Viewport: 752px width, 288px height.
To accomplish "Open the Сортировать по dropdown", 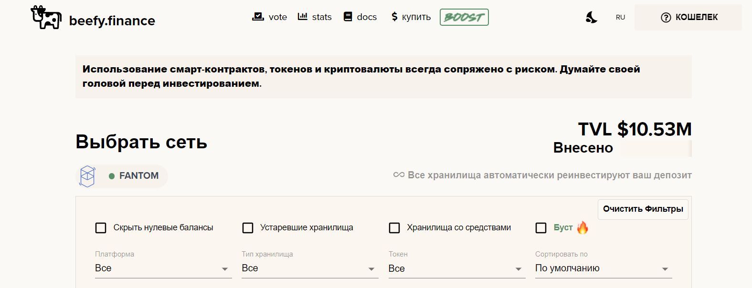I will tap(604, 268).
